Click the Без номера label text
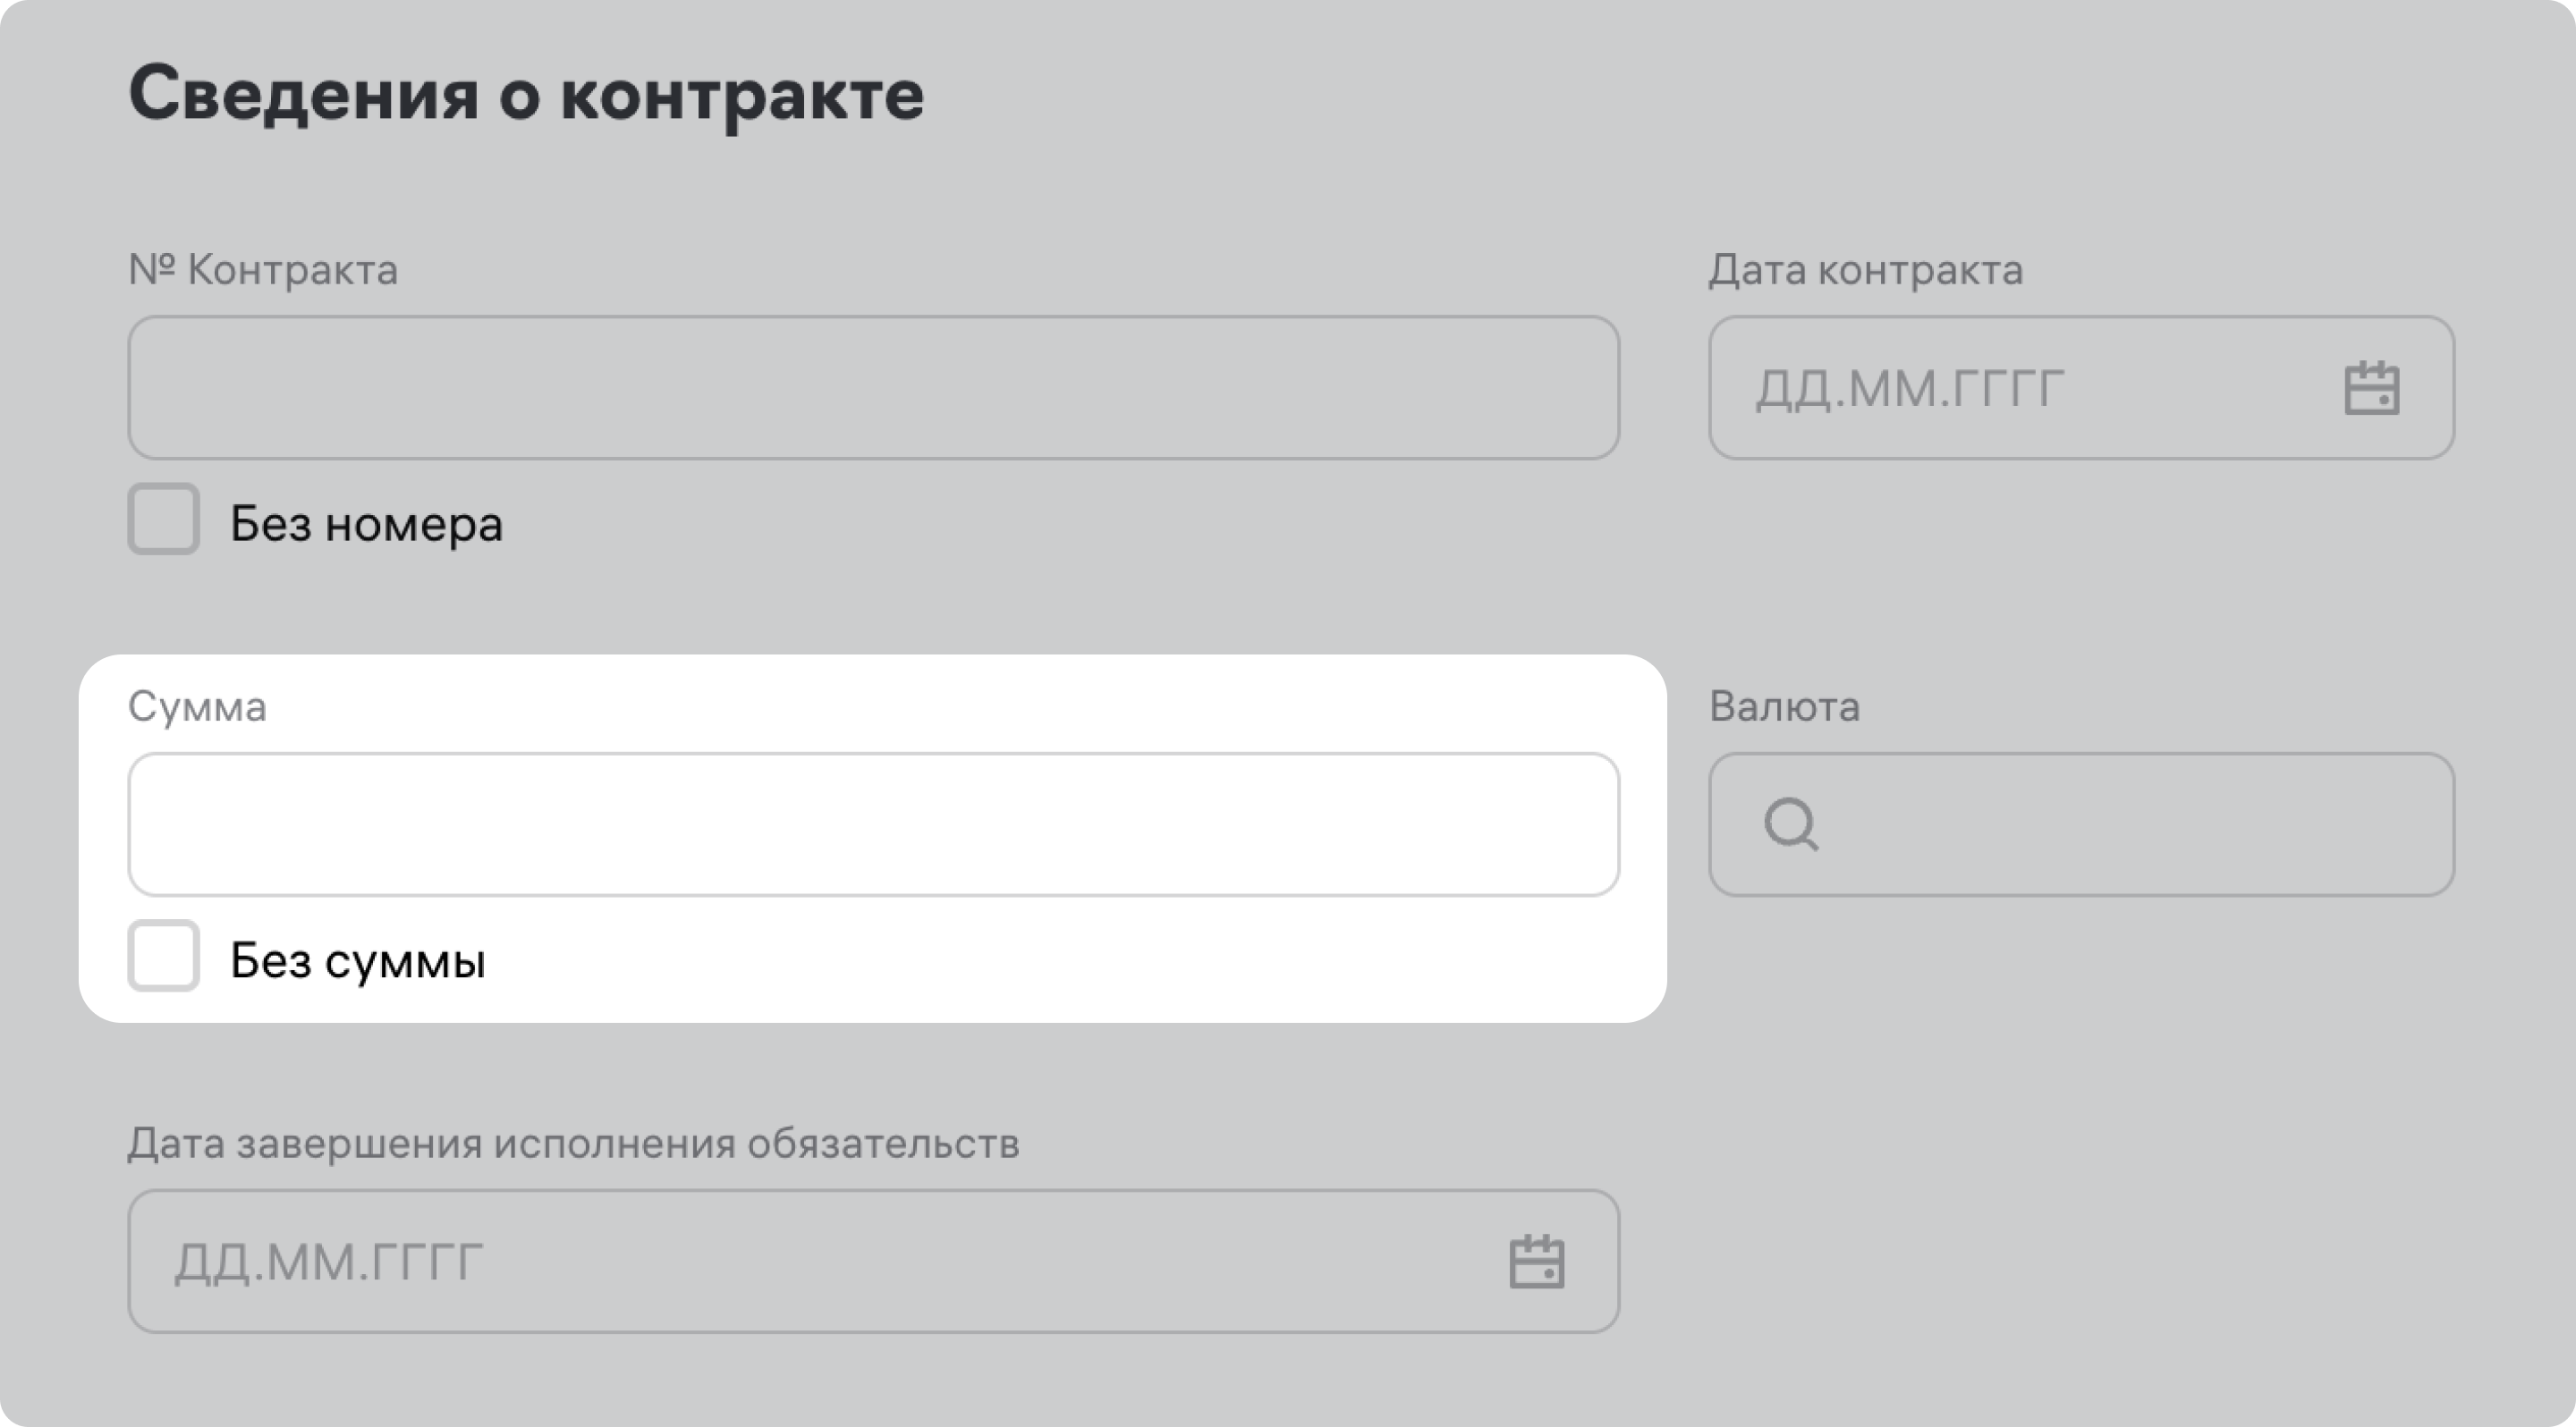Viewport: 2576px width, 1427px height. point(366,524)
